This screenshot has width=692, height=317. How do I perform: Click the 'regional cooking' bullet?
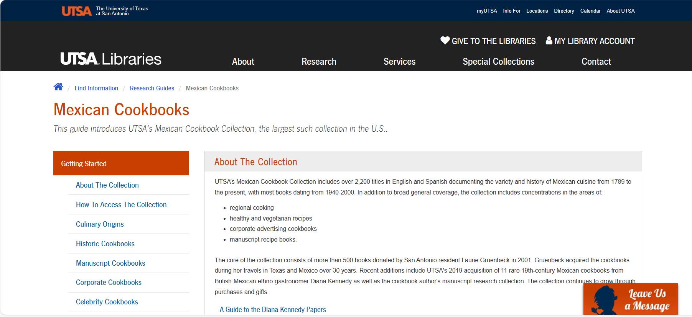pos(252,208)
